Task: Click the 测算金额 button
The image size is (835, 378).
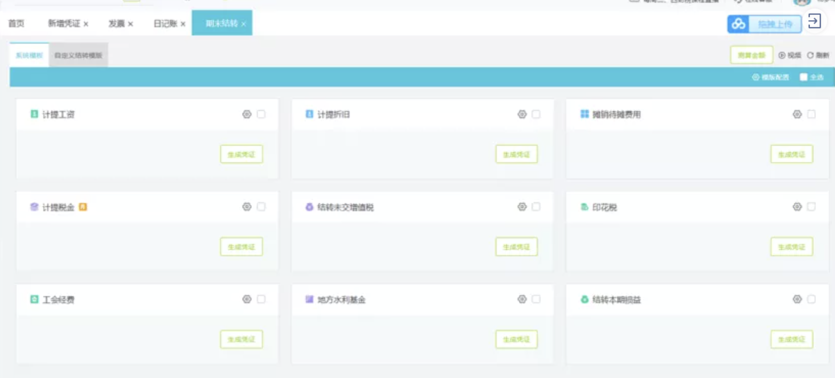Action: click(751, 55)
